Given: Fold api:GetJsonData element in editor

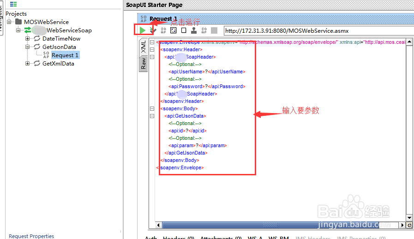Looking at the screenshot, I should pyautogui.click(x=152, y=116).
